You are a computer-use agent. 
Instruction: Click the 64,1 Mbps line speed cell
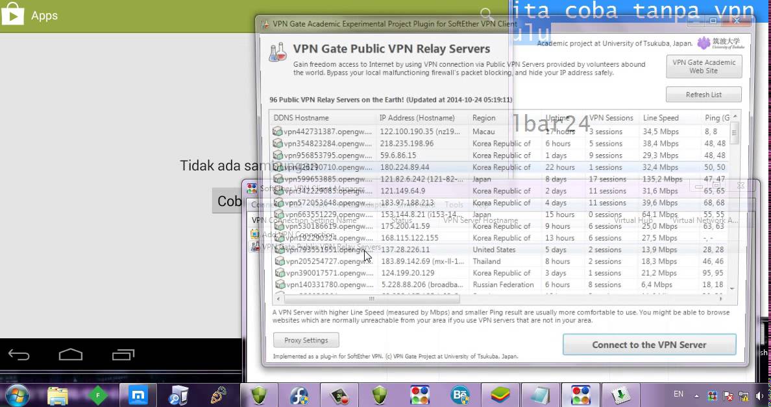(x=661, y=214)
